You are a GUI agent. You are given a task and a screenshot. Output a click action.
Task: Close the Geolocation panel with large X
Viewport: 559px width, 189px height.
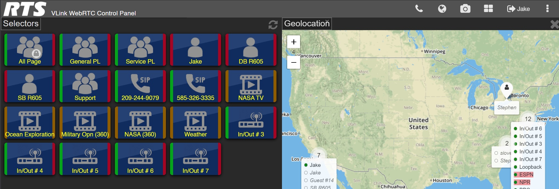554,25
